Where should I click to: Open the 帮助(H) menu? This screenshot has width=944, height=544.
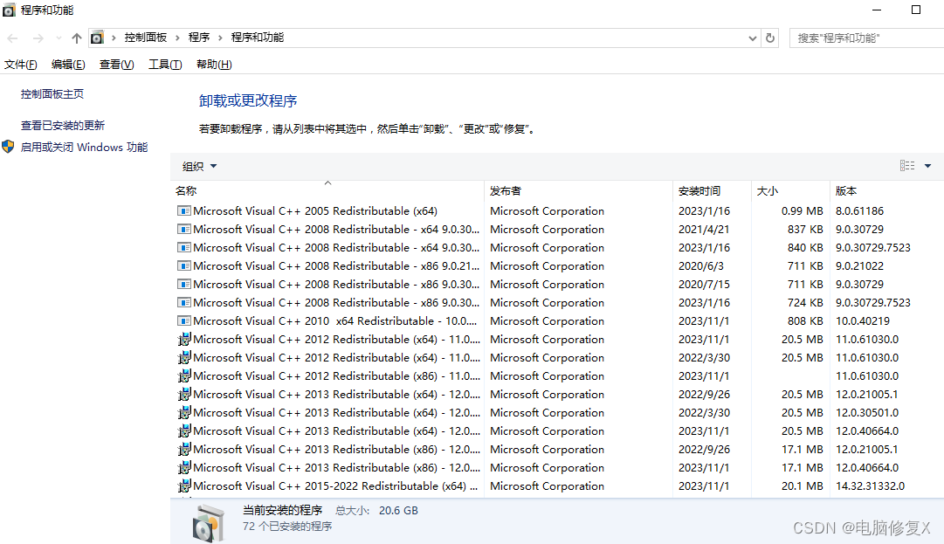(214, 65)
